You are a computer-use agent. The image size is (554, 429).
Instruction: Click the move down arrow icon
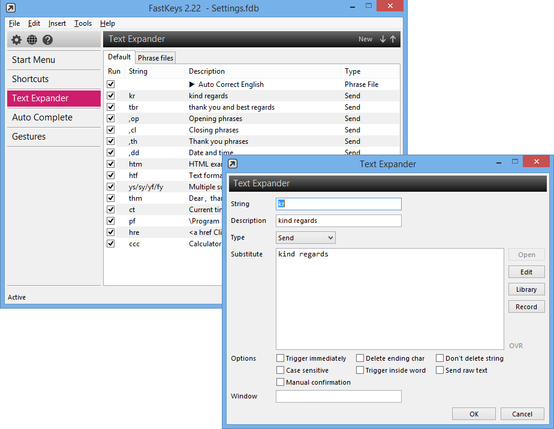coord(383,39)
